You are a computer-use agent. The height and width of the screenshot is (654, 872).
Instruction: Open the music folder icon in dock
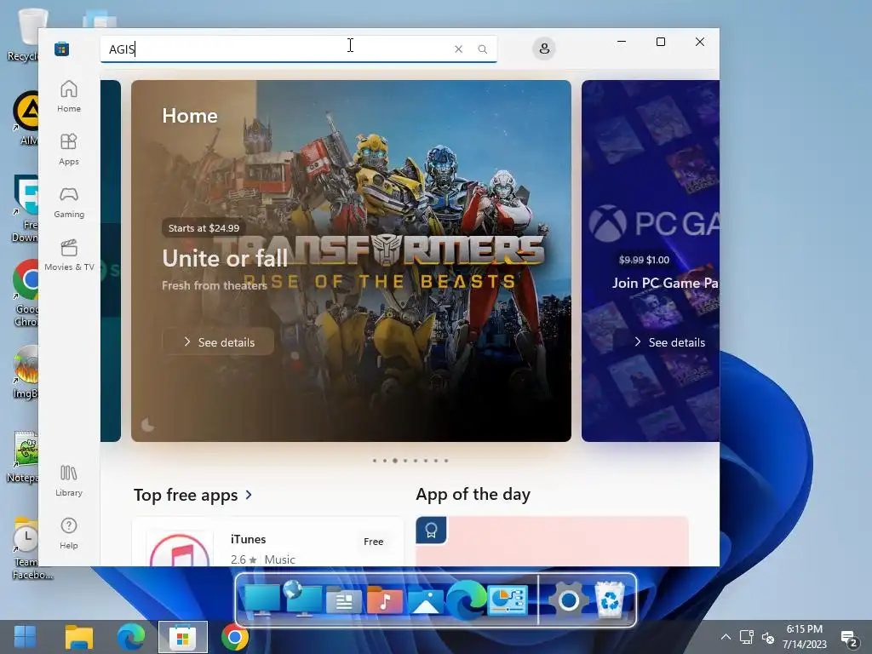click(384, 600)
